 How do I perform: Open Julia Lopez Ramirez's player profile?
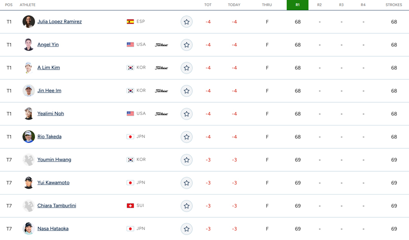[x=60, y=22]
